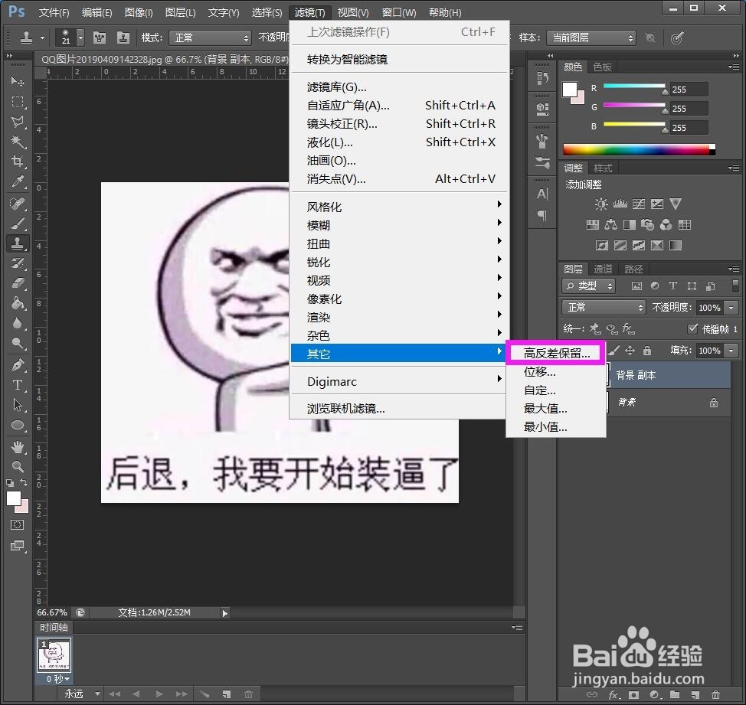The image size is (746, 705).
Task: Select the Move tool
Action: [18, 82]
